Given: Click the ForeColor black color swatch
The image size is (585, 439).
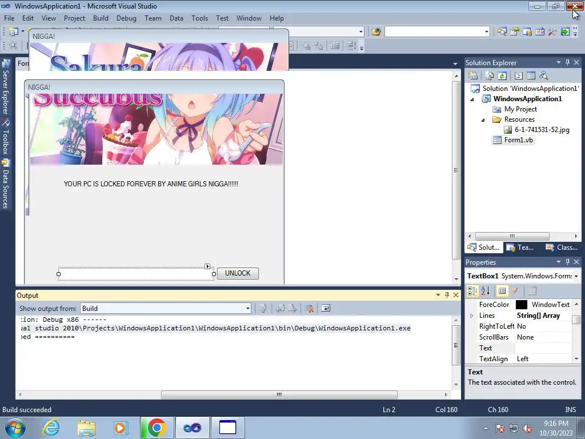Looking at the screenshot, I should point(521,305).
